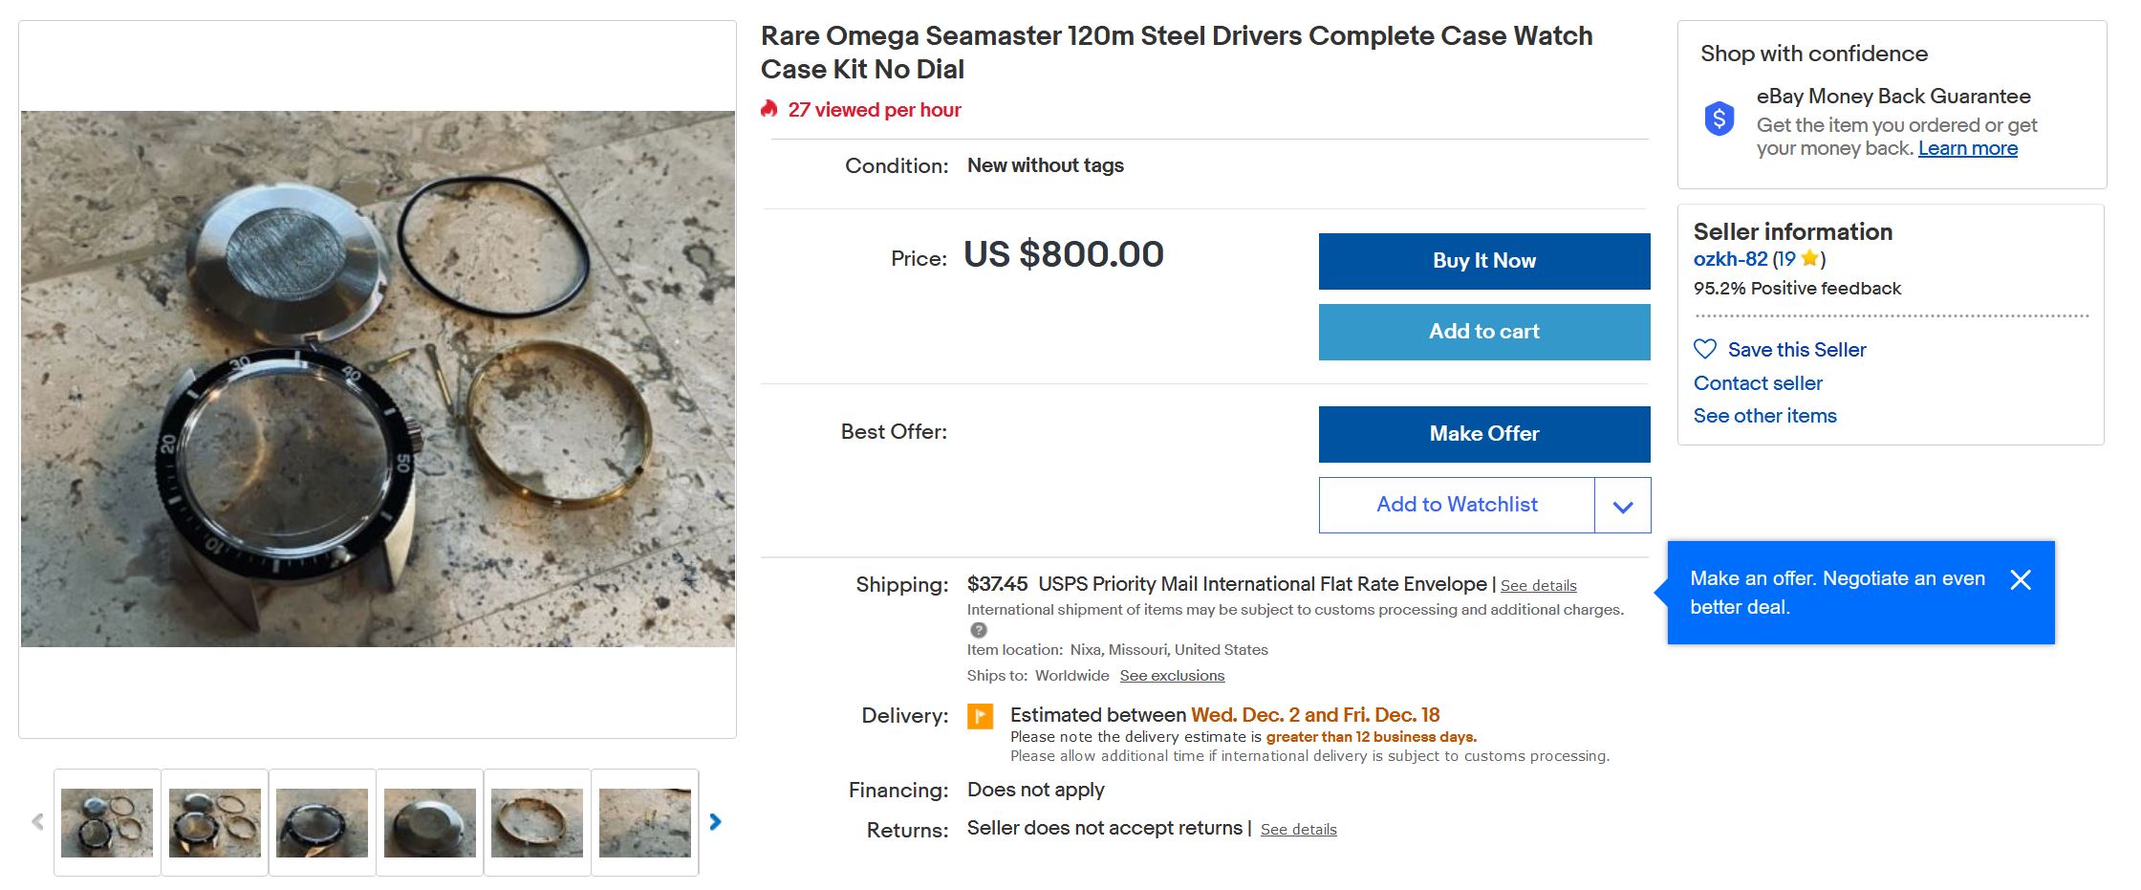Screen dimensions: 2141x890
Task: Open the See exclusions link
Action: click(1172, 676)
